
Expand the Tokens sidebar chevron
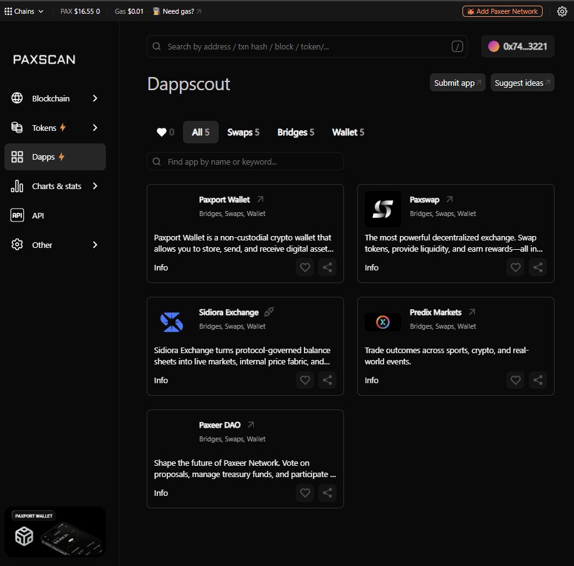95,128
